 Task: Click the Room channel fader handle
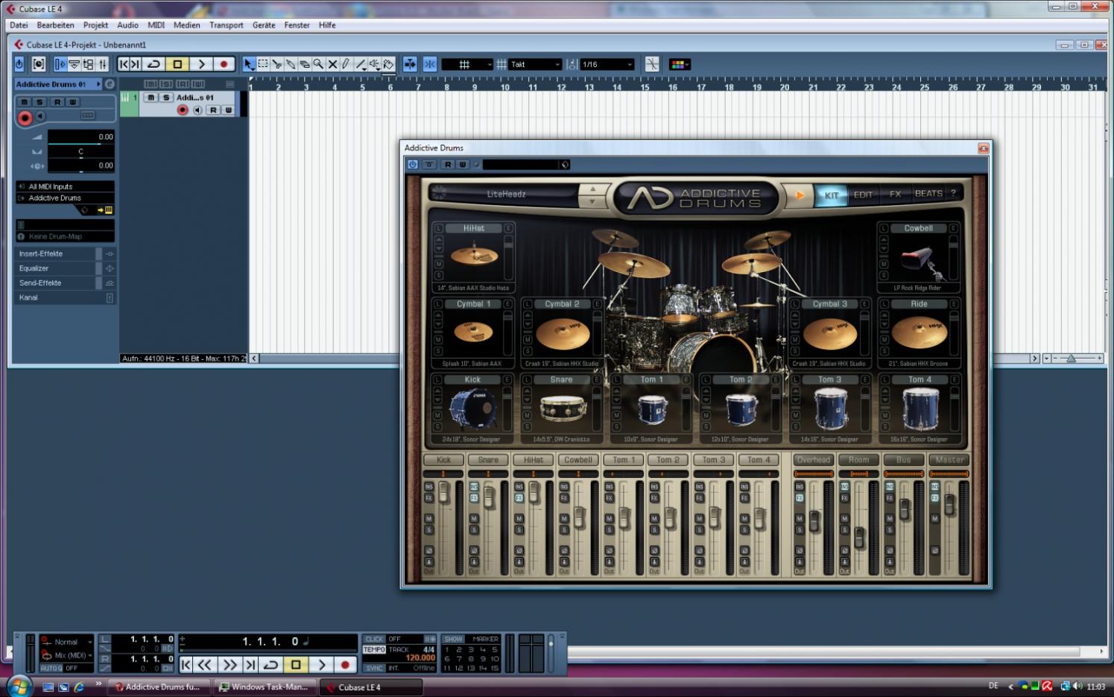(859, 537)
